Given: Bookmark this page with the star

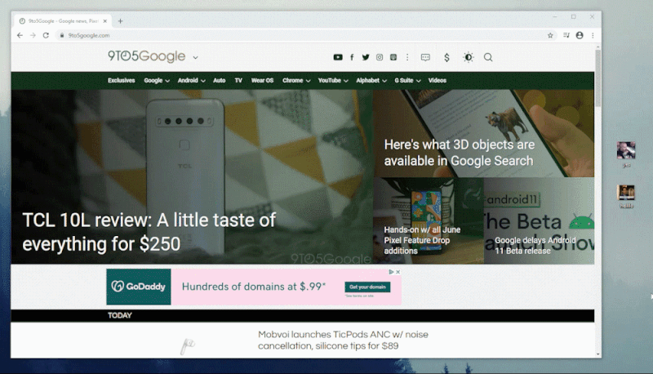Looking at the screenshot, I should 550,35.
